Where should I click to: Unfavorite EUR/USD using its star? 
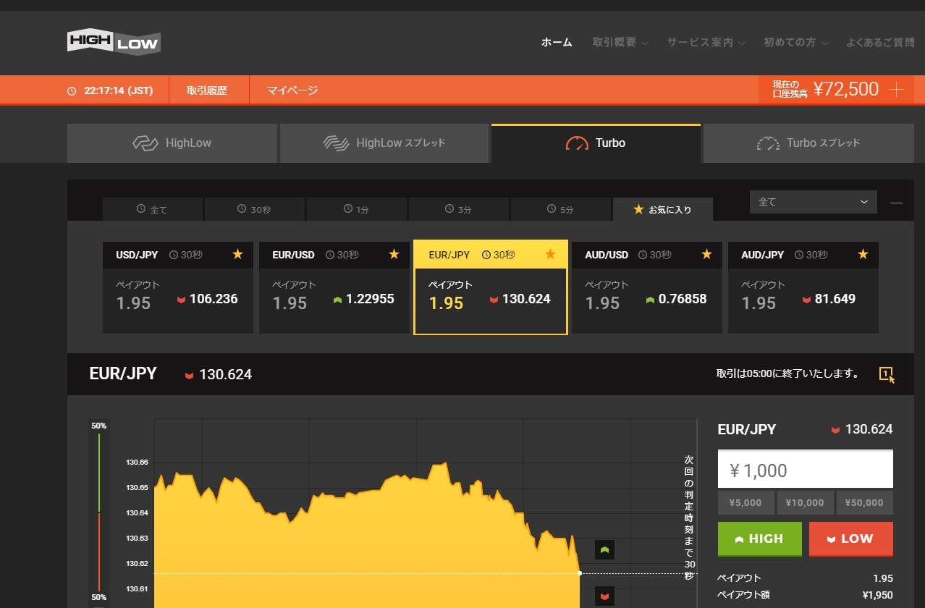[394, 254]
